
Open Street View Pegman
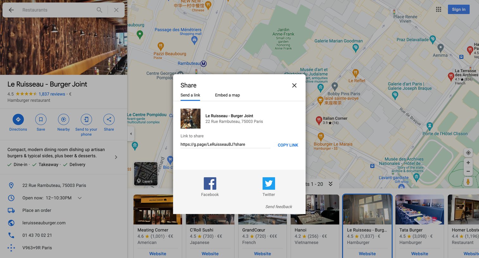pos(468,182)
